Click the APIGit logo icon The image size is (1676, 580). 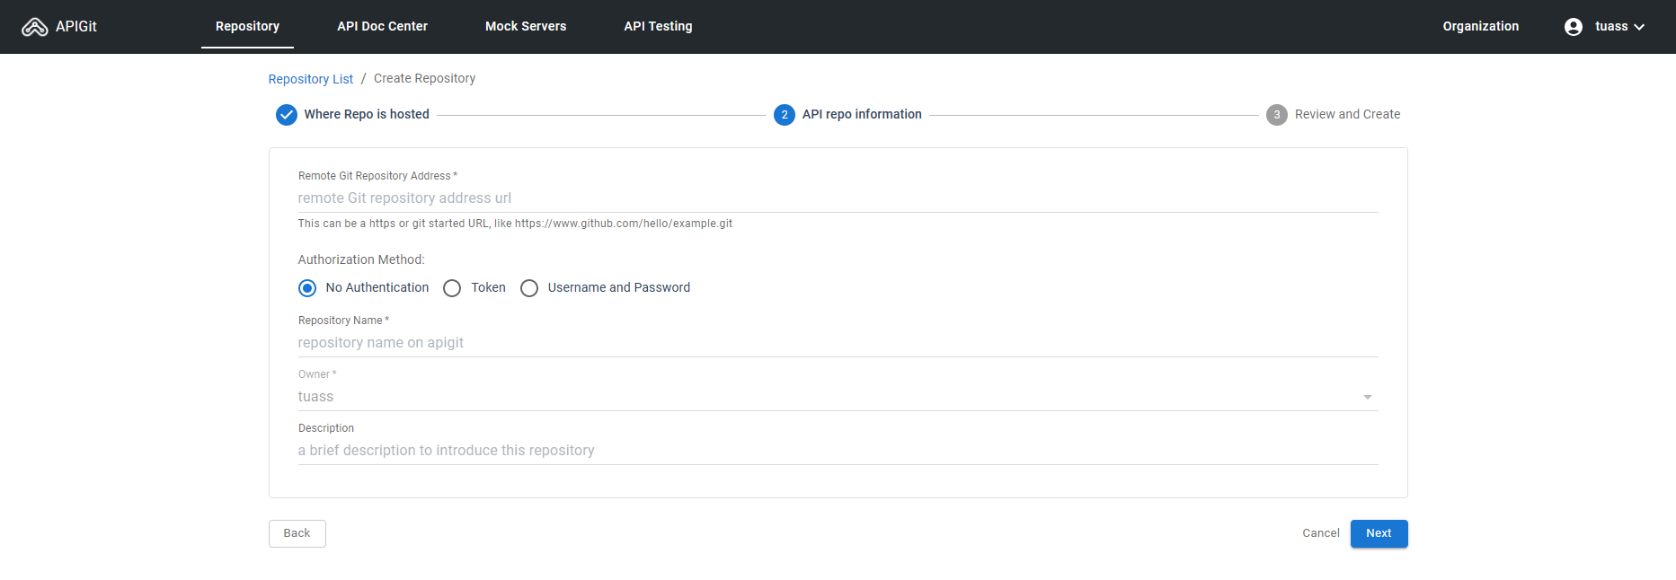click(x=34, y=27)
